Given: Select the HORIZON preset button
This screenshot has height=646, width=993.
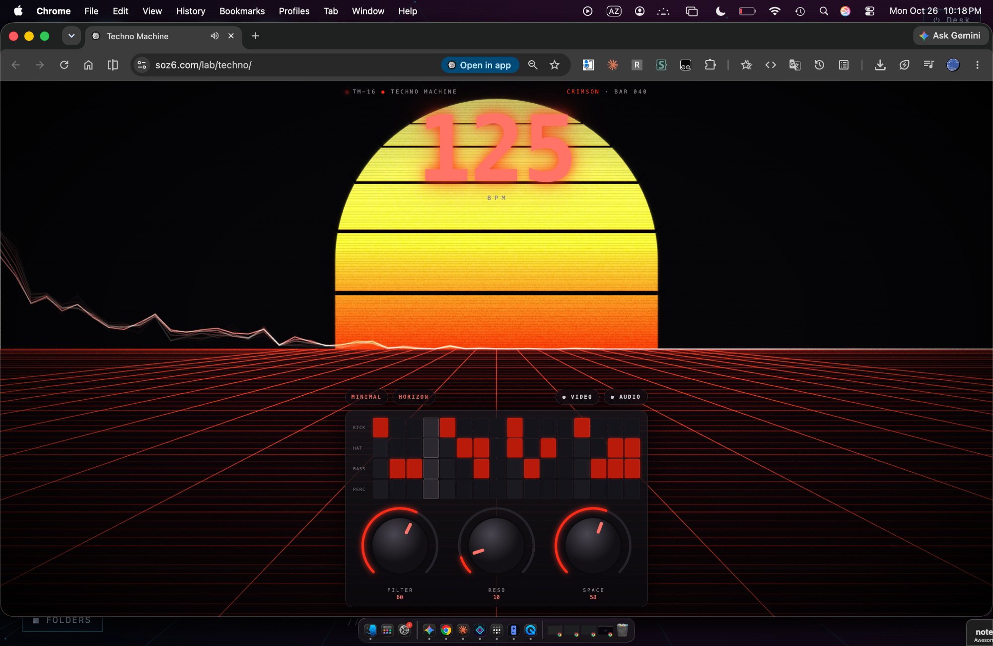Looking at the screenshot, I should pos(414,397).
